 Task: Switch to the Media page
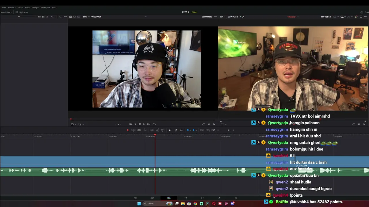135,198
